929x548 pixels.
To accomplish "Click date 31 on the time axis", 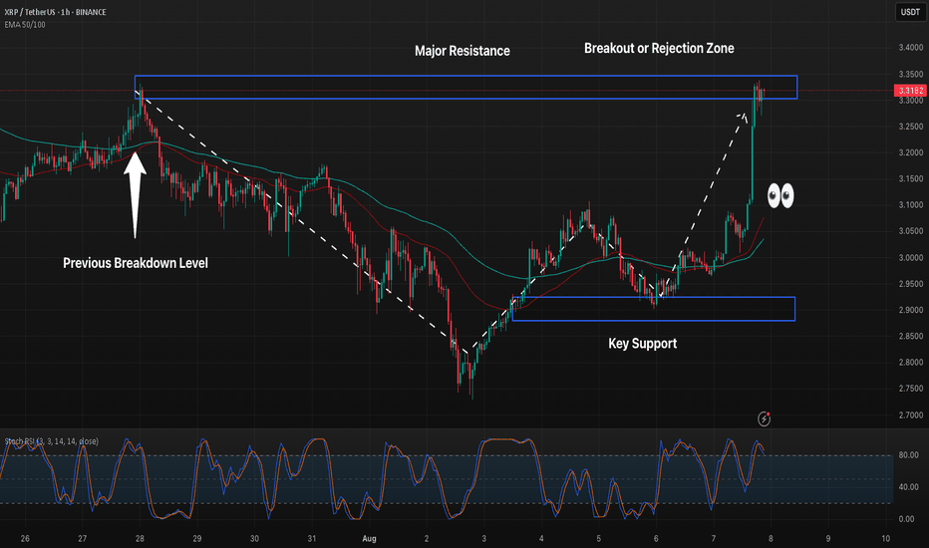I will (312, 538).
